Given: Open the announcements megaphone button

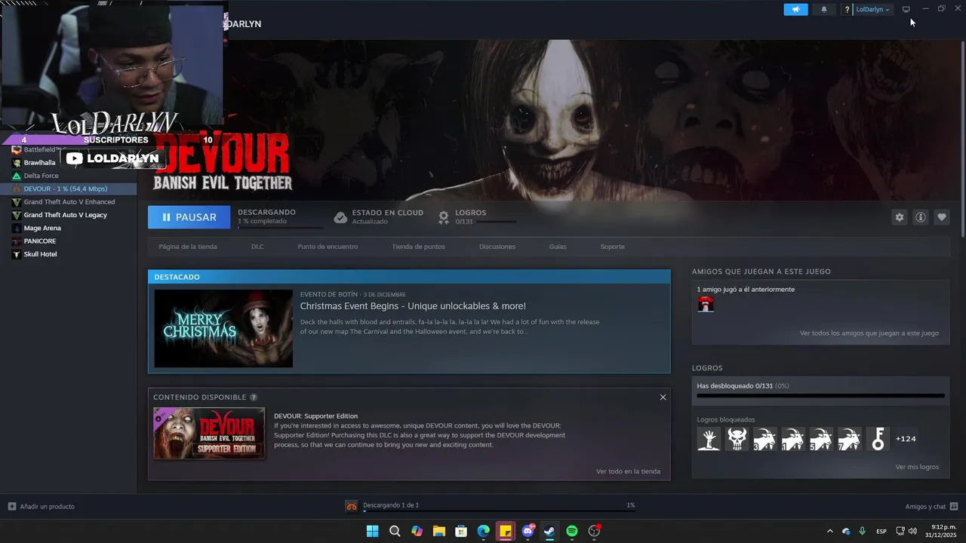Looking at the screenshot, I should point(795,9).
